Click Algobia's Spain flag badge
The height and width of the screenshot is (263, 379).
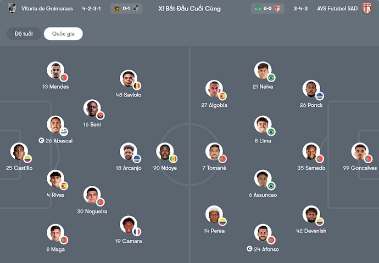coord(222,96)
